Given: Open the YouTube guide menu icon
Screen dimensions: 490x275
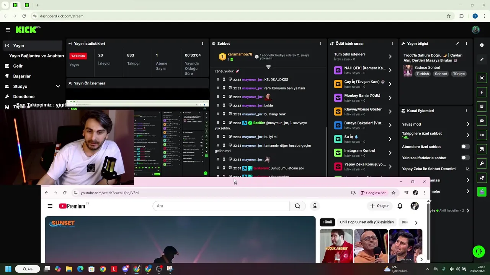Looking at the screenshot, I should point(50,206).
